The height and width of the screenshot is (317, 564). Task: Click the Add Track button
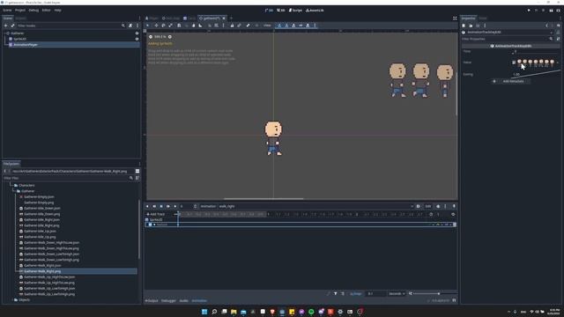[155, 214]
